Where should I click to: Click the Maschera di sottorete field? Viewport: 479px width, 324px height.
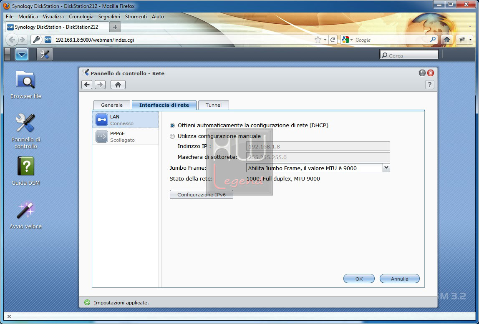[318, 157]
